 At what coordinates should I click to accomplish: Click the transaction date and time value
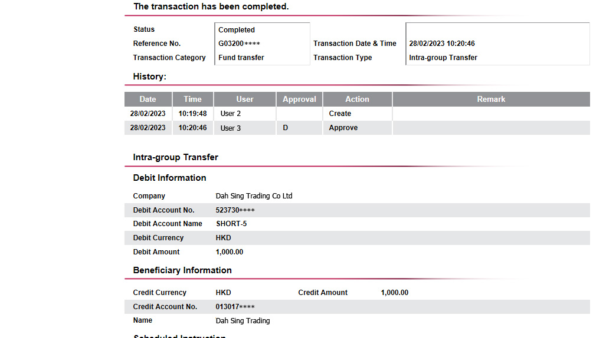[442, 44]
